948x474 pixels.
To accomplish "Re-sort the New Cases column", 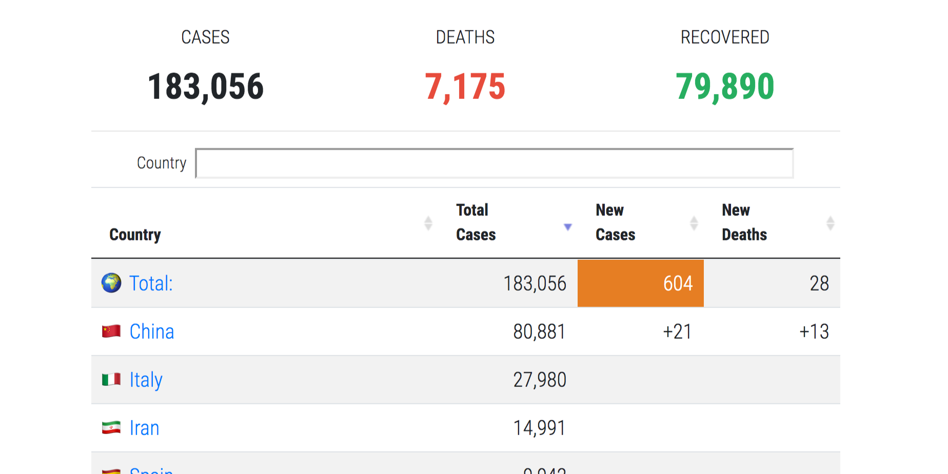I will 615,222.
